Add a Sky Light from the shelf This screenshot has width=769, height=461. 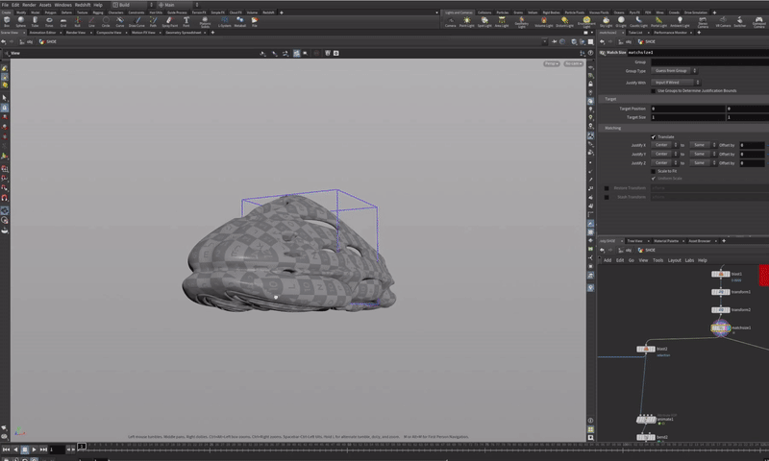pos(607,21)
